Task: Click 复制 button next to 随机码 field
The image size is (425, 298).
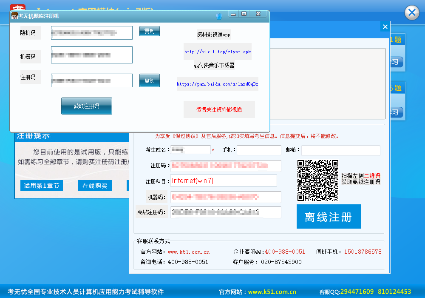Action: [x=149, y=31]
